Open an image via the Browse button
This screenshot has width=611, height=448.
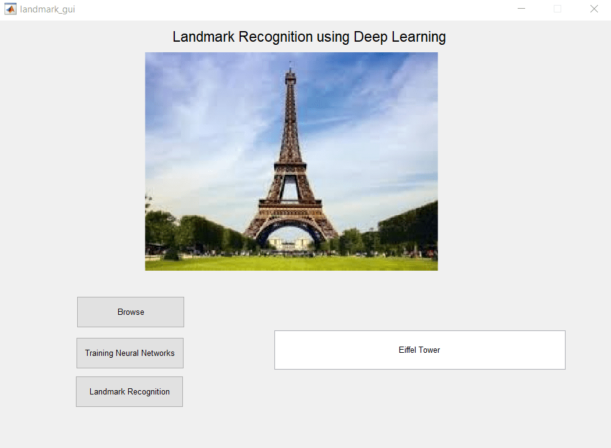click(130, 312)
